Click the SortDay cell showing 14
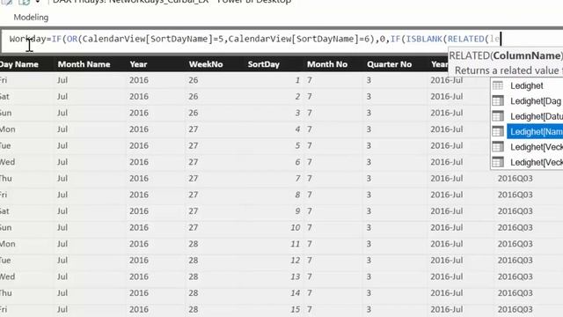563x317 pixels. click(x=296, y=293)
